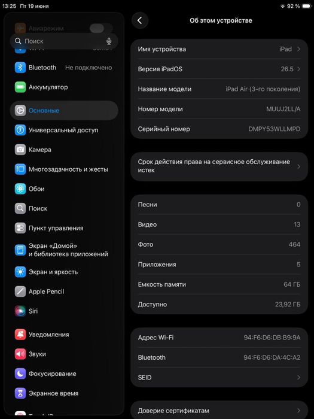Tap the Звуки speaker icon
314x419 pixels.
tap(20, 354)
